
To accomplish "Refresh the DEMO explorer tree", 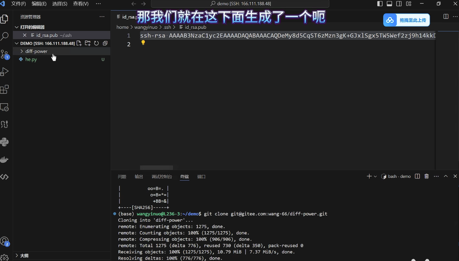I will [96, 43].
